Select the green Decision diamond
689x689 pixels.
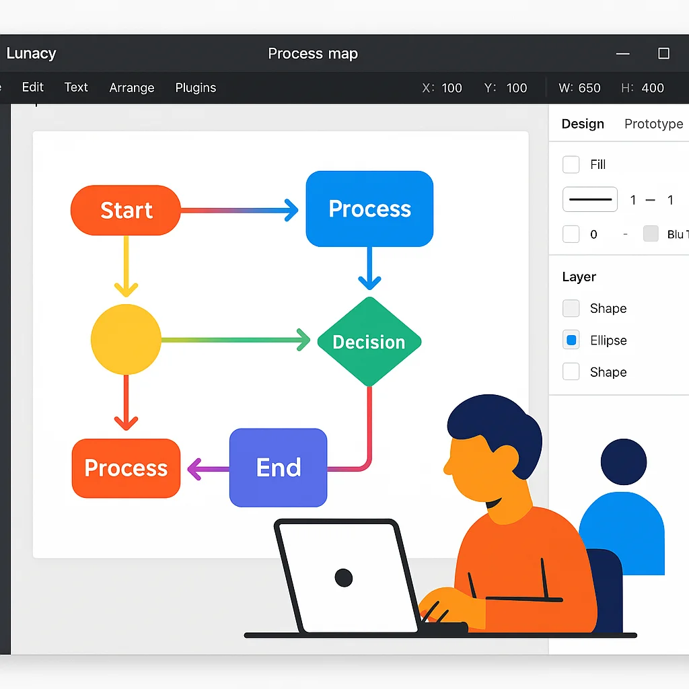369,341
